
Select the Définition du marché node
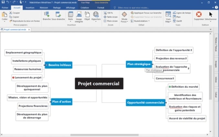pos(183,87)
